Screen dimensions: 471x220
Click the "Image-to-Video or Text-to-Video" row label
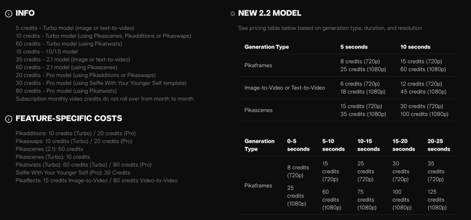(285, 88)
